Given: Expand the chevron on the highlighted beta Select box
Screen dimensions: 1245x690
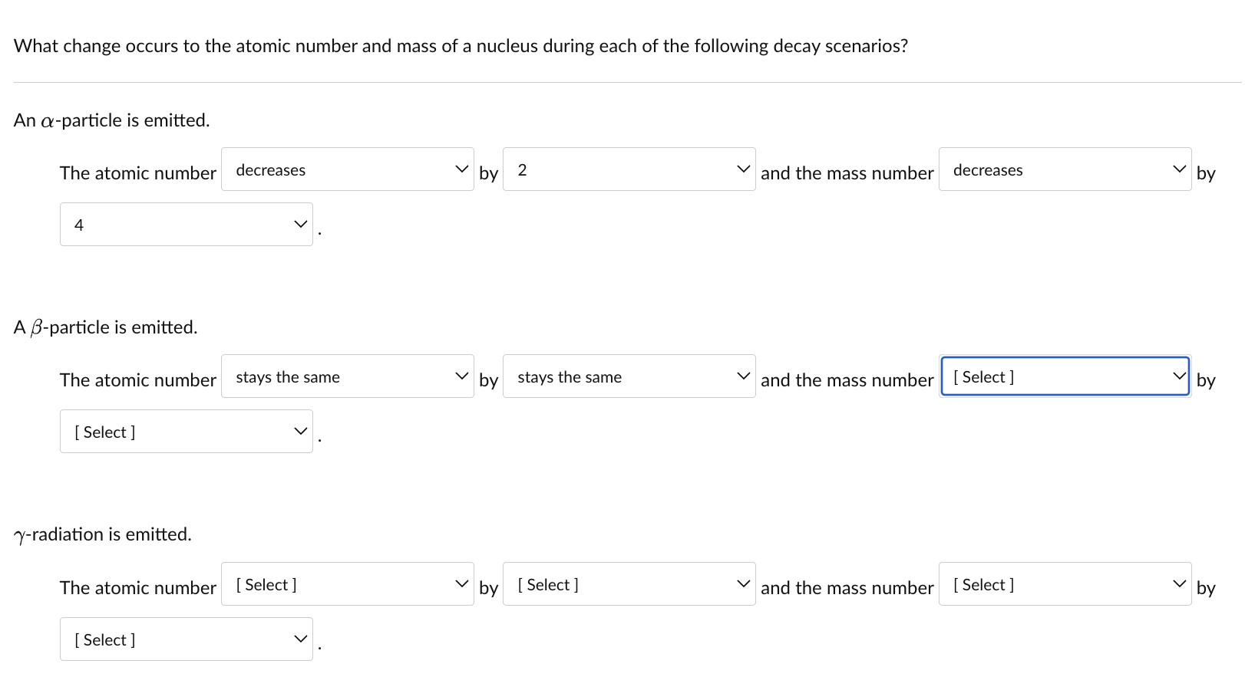Looking at the screenshot, I should (1180, 376).
